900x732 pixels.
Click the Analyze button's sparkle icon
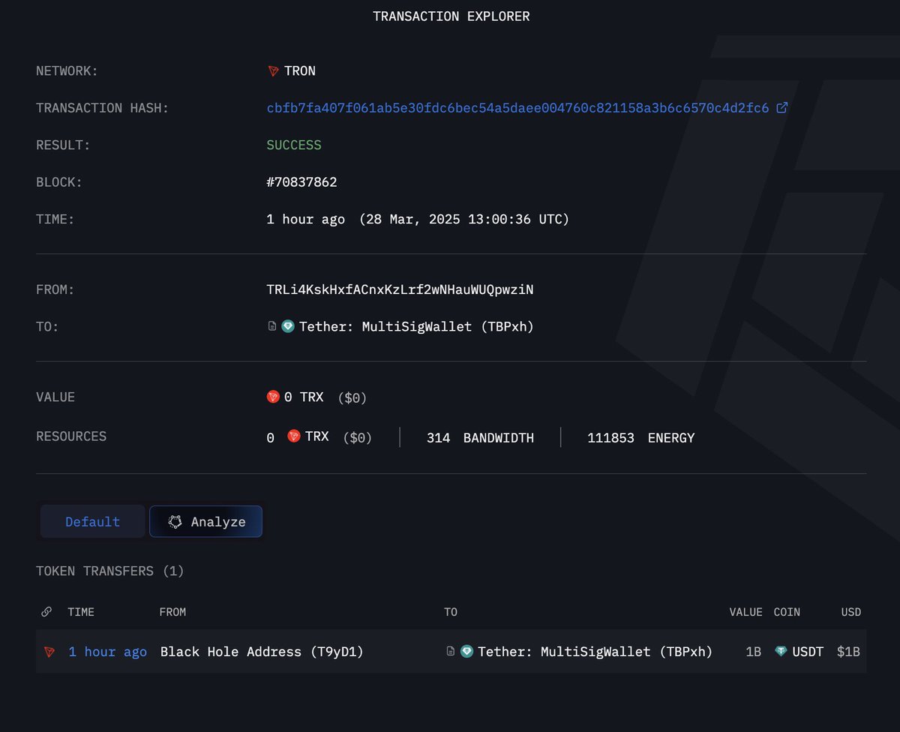pyautogui.click(x=175, y=522)
